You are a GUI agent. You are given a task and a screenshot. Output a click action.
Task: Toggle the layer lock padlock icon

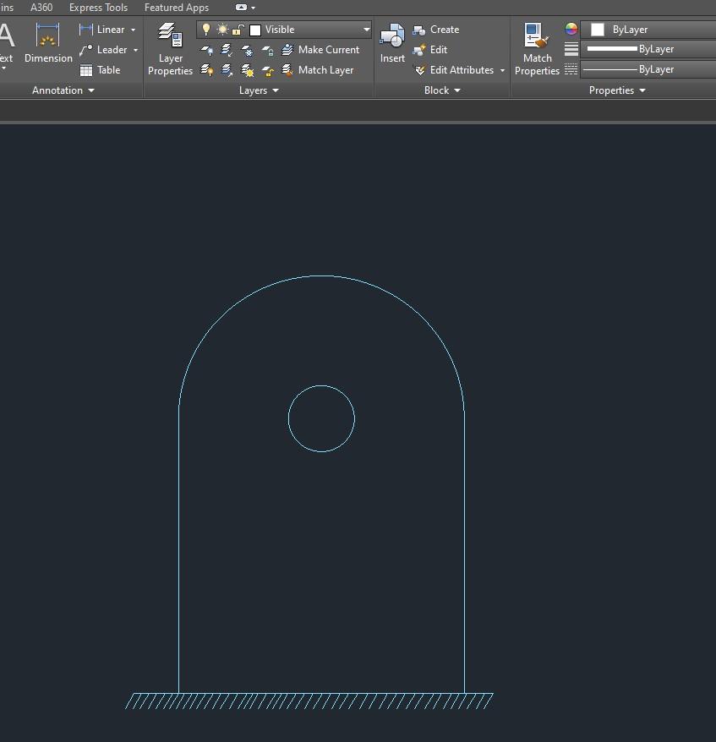(238, 30)
